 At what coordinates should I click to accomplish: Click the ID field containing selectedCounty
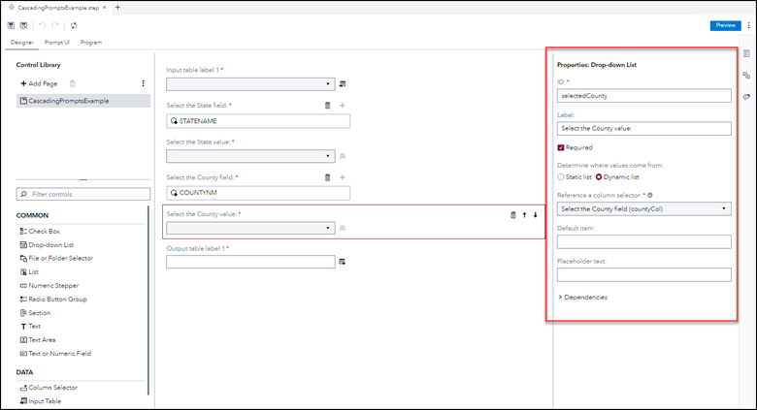[x=644, y=96]
